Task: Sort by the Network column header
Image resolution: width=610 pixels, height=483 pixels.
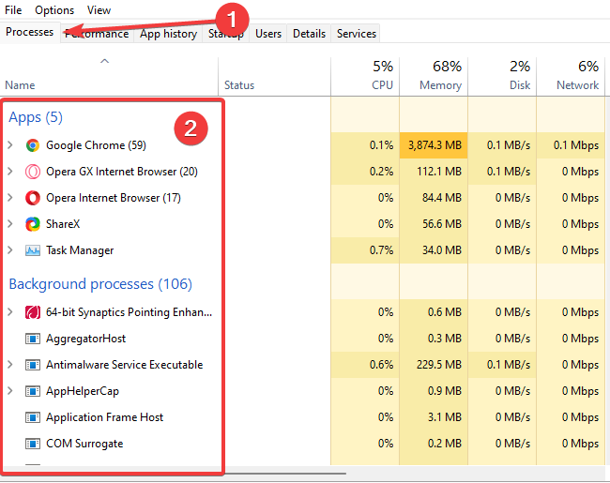Action: point(571,77)
